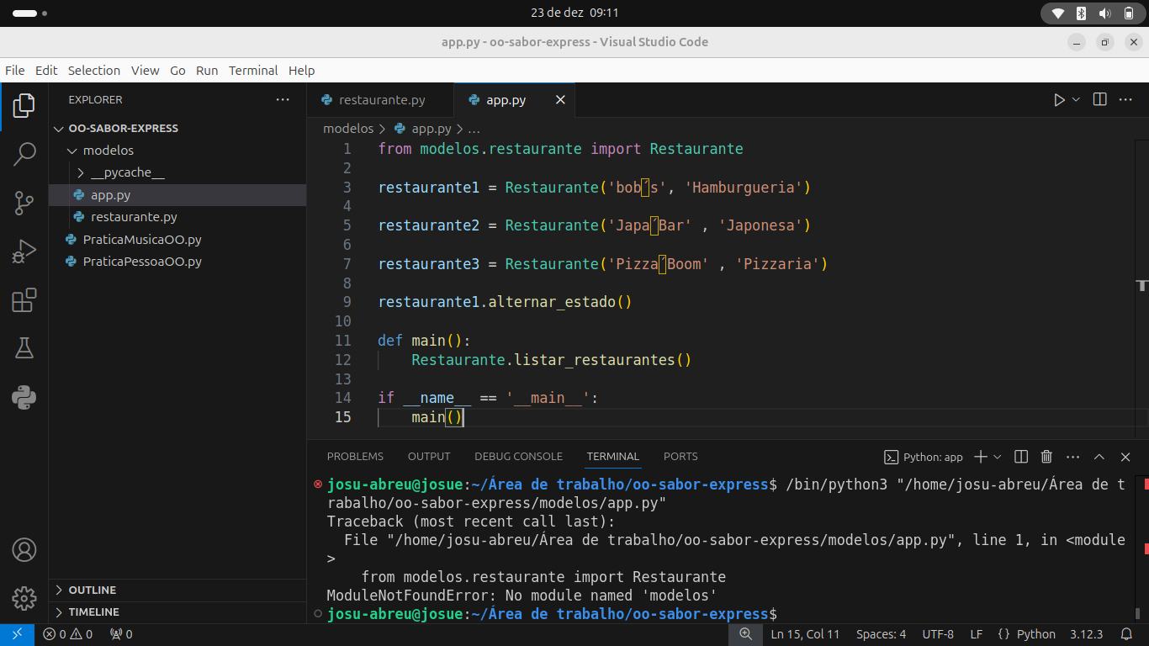Show errors and warnings count in status bar
The image size is (1149, 646).
(68, 634)
